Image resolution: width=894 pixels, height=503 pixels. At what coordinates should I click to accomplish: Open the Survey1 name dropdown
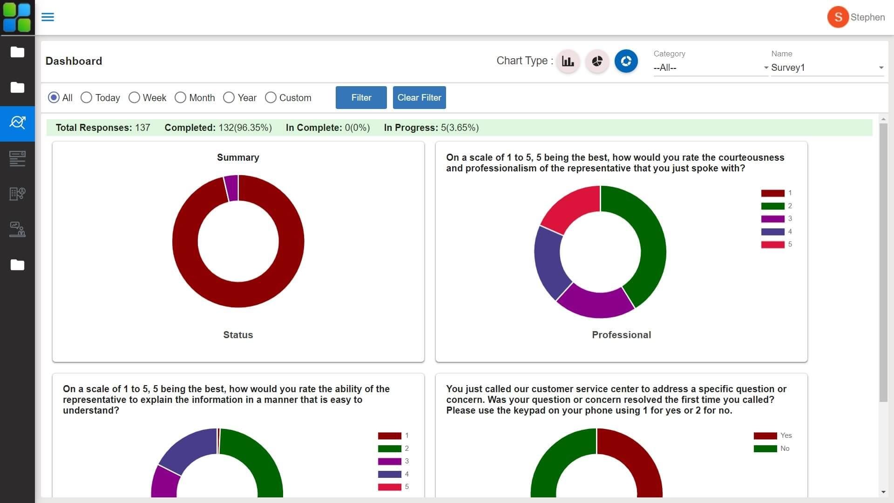point(827,68)
